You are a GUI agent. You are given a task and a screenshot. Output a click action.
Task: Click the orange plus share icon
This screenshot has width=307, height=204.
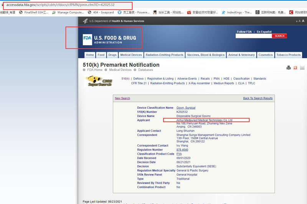295,68
